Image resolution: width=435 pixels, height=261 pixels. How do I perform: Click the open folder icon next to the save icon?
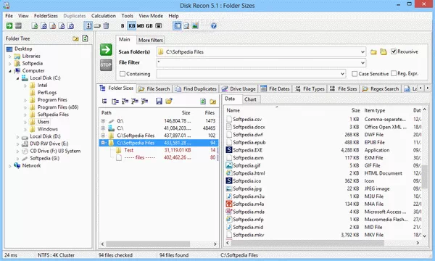169,101
